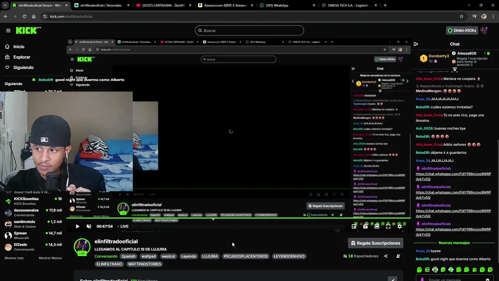This screenshot has height=281, width=499.
Task: Open browser tab search dropdown
Action: pos(4,5)
